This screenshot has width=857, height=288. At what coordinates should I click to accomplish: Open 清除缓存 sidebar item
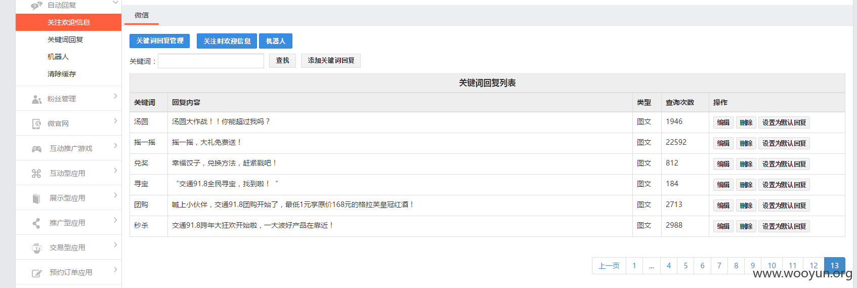(62, 74)
